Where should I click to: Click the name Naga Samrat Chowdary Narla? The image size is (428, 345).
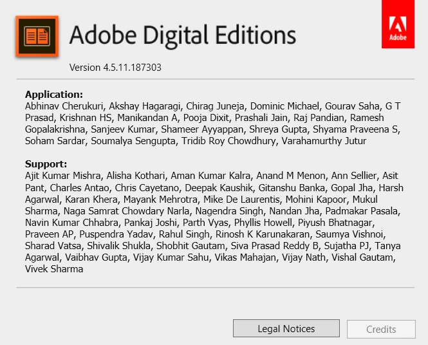coord(126,211)
